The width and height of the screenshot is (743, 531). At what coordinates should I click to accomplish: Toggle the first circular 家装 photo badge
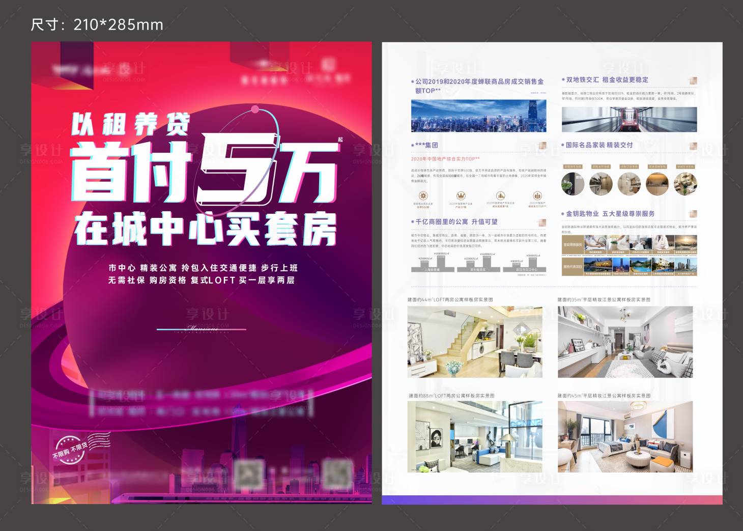[572, 184]
